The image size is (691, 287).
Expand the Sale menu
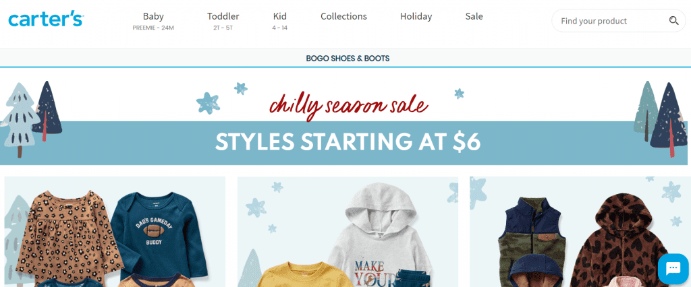pos(474,16)
